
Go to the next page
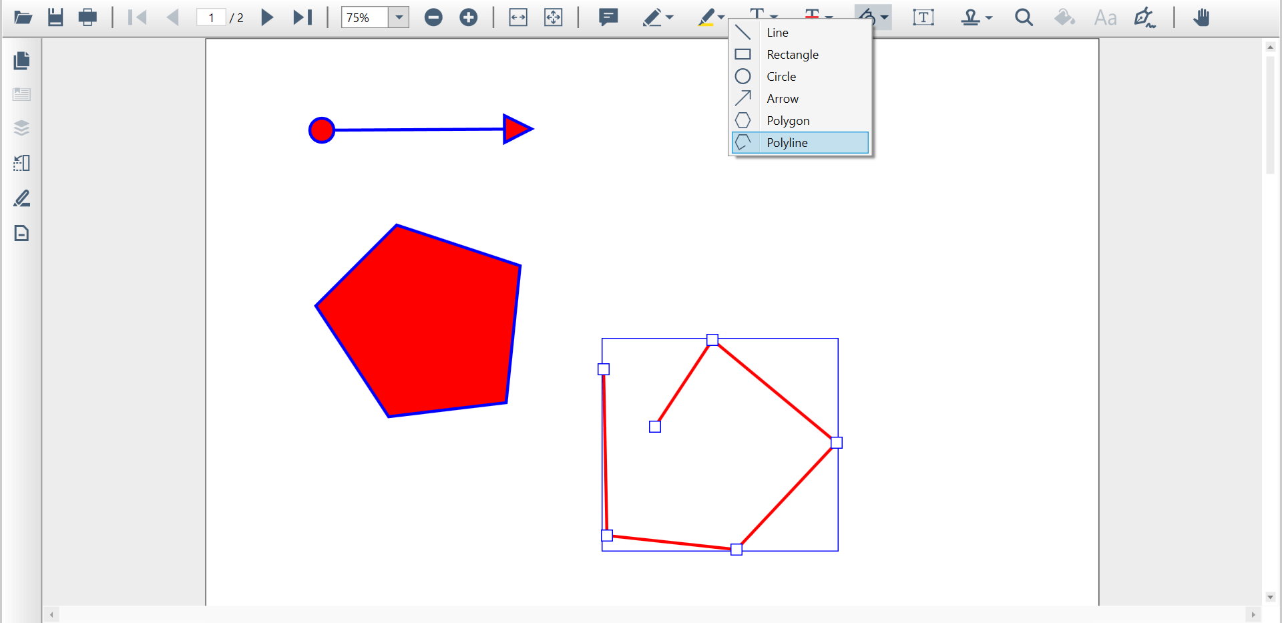267,17
